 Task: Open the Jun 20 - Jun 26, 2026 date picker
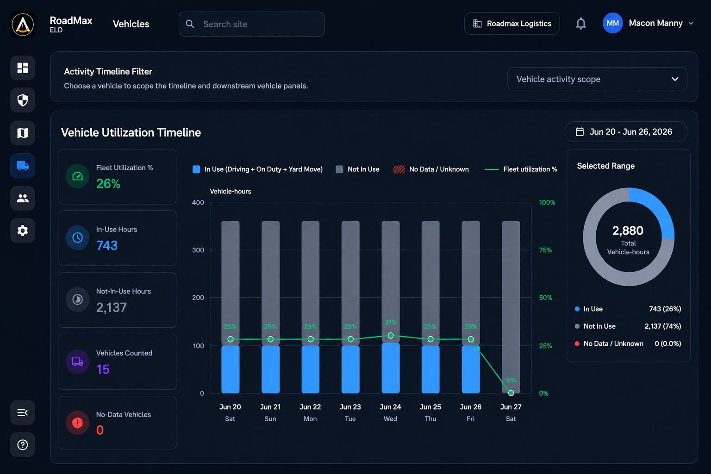tap(626, 132)
